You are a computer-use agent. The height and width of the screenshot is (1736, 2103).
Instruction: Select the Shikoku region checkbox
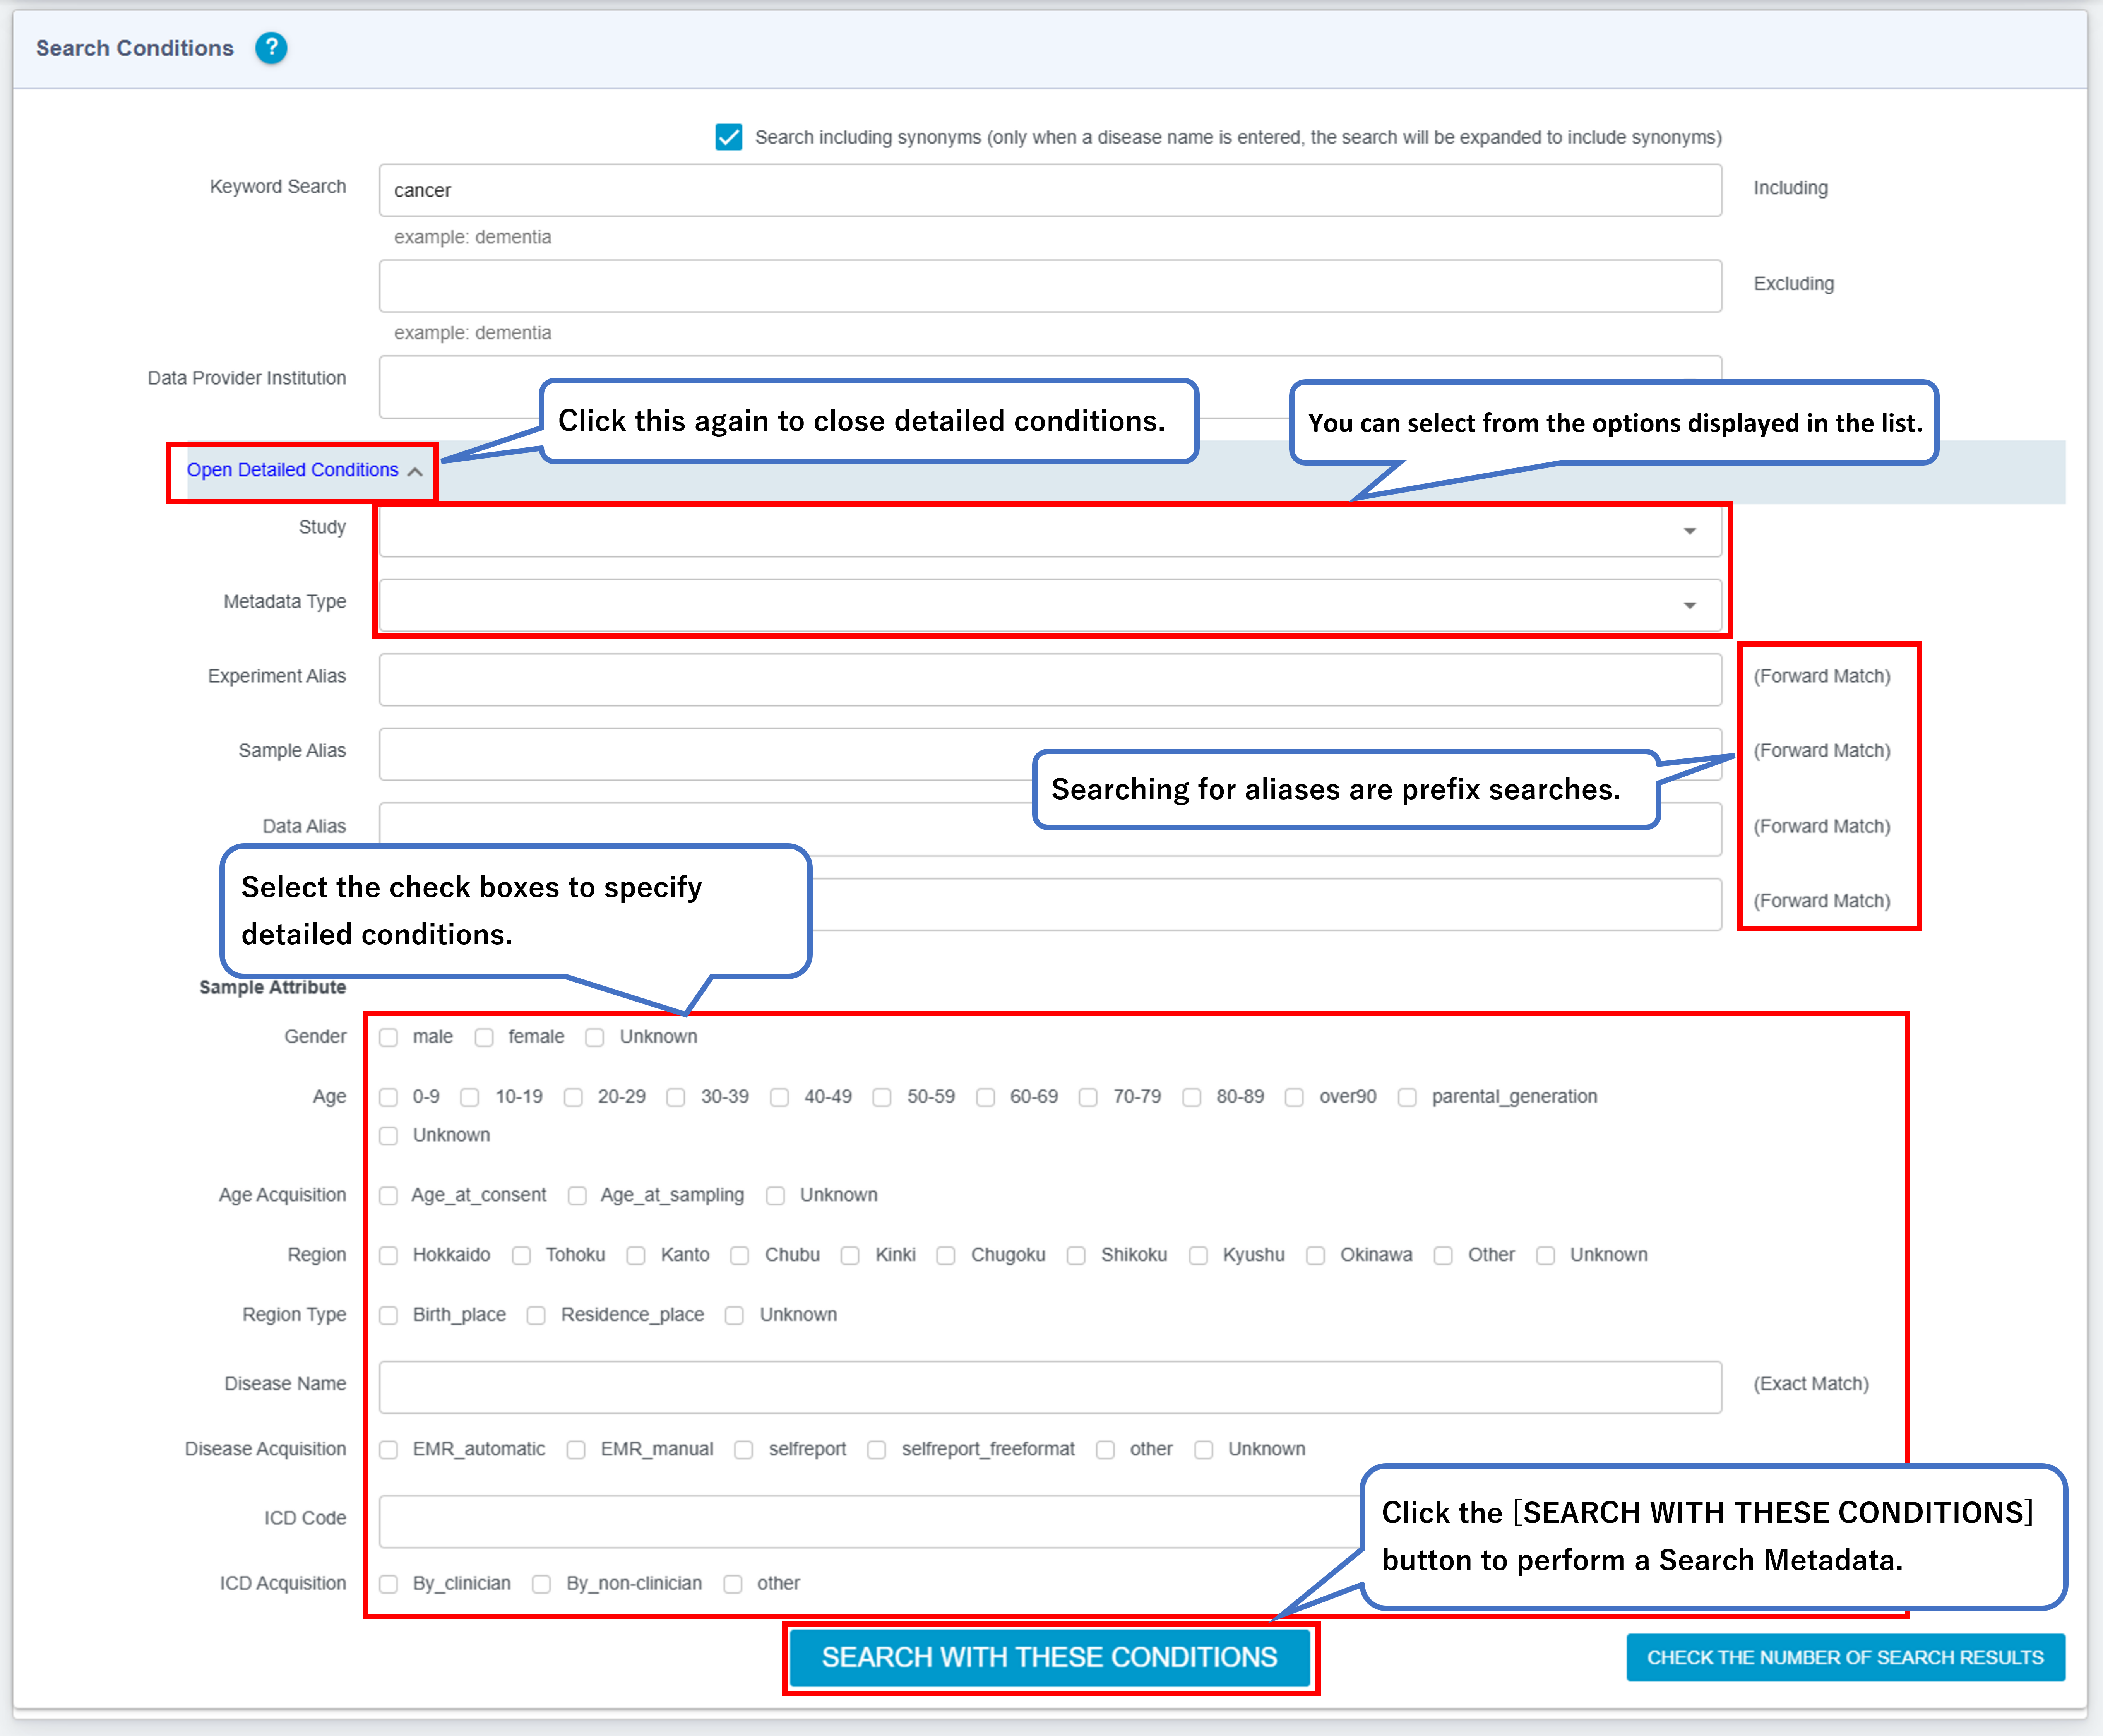[1076, 1256]
